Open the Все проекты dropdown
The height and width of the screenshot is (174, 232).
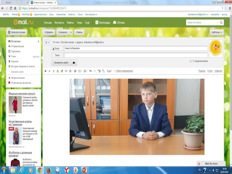click(x=91, y=14)
